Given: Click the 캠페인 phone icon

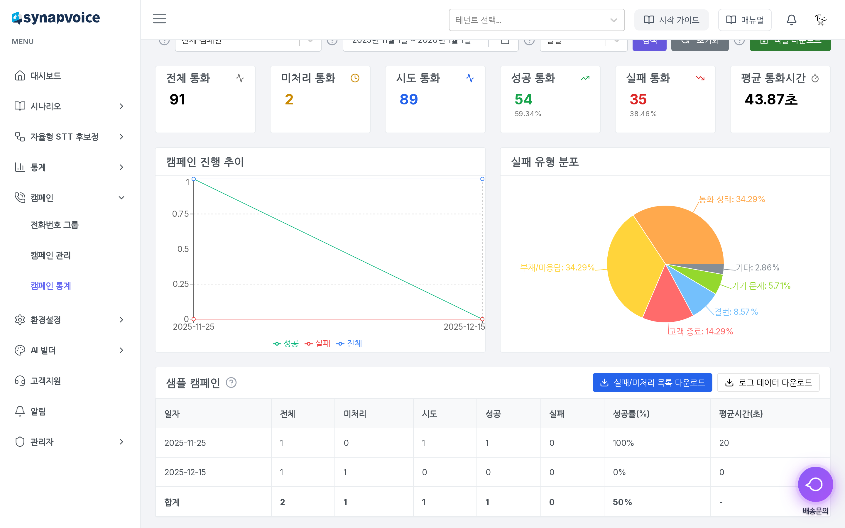Looking at the screenshot, I should coord(20,198).
